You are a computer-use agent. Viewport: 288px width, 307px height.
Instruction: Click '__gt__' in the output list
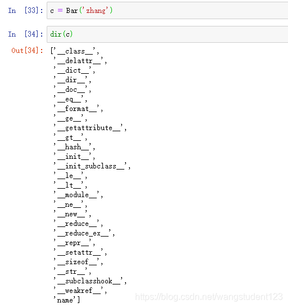point(69,137)
